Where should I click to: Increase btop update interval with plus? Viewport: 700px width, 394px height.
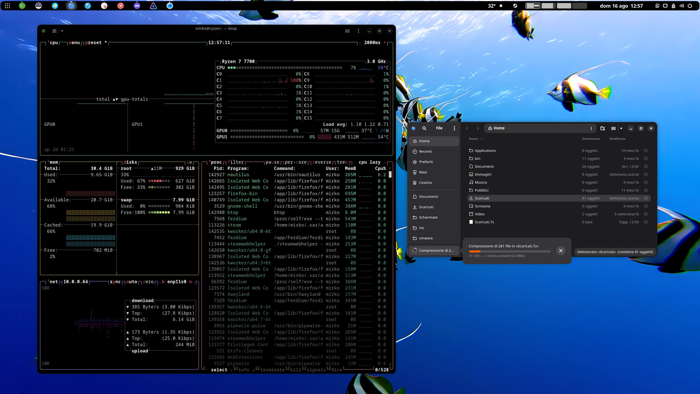(385, 43)
